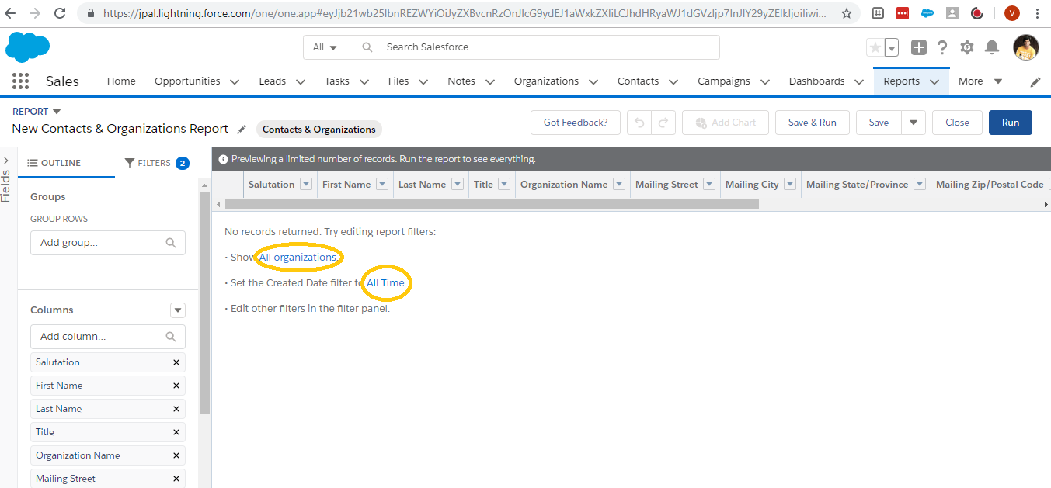Remove the Salutation column

click(x=176, y=362)
